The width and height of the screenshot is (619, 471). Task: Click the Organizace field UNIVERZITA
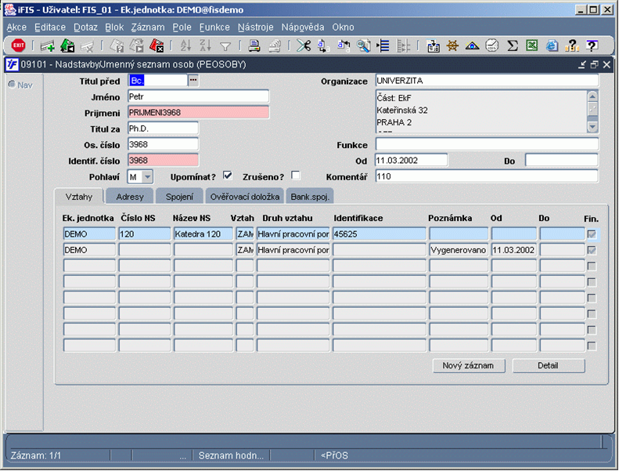[x=487, y=80]
